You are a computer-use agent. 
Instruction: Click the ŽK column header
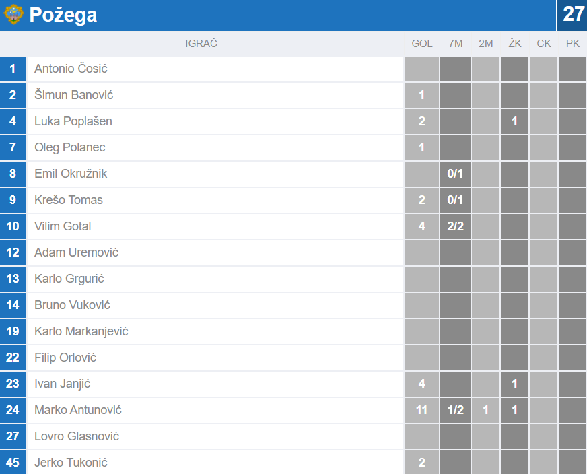pyautogui.click(x=515, y=44)
